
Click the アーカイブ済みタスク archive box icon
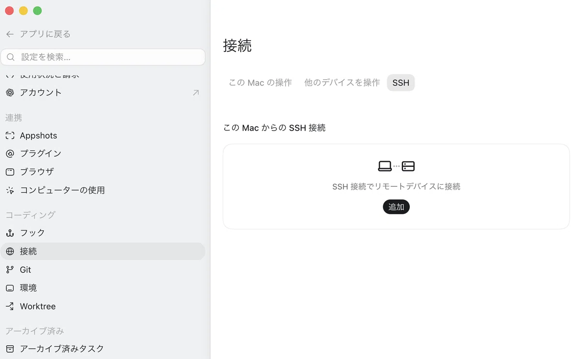(10, 348)
